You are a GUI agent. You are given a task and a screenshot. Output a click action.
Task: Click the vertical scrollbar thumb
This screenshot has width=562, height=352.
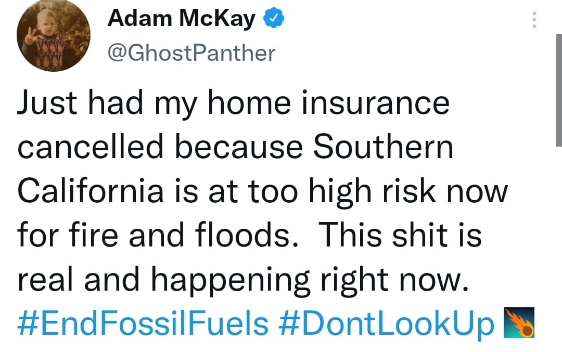point(558,88)
